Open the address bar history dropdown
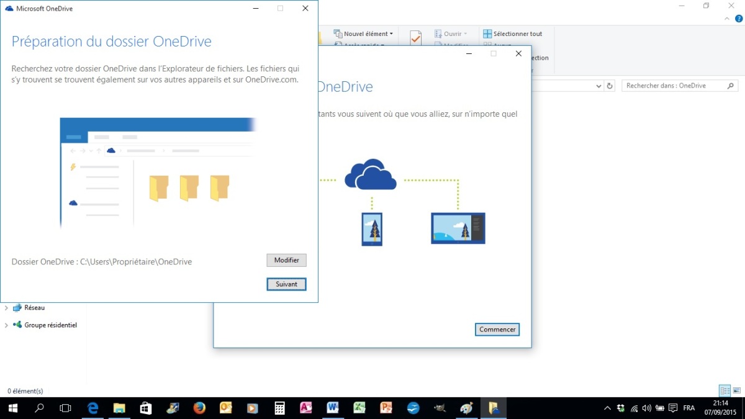 point(598,86)
